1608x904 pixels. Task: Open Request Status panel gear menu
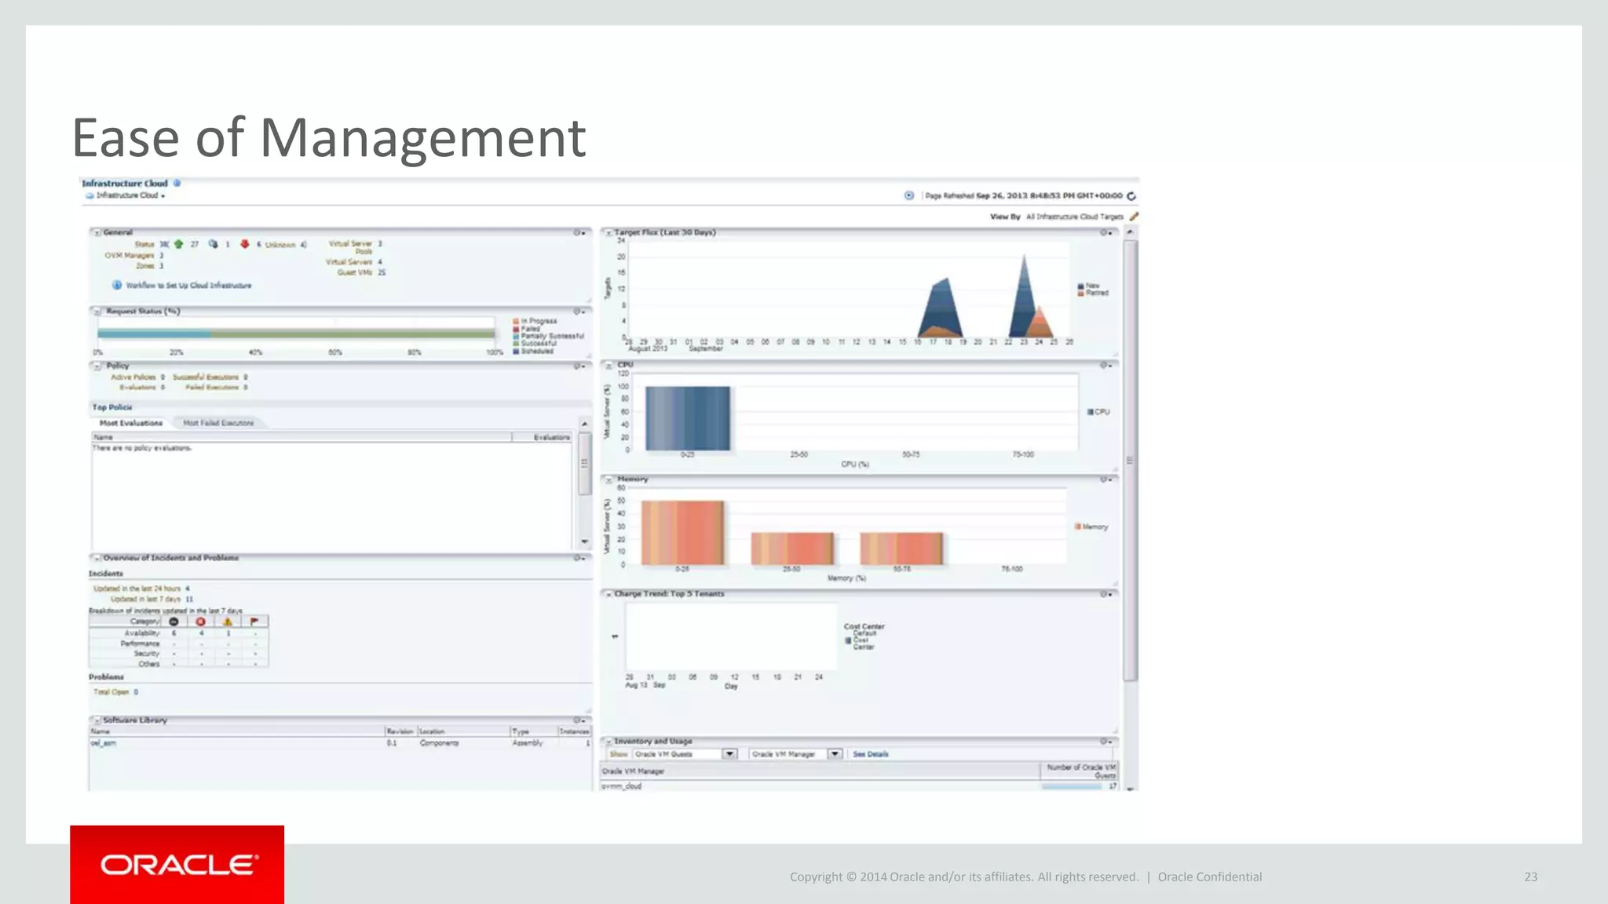(579, 312)
